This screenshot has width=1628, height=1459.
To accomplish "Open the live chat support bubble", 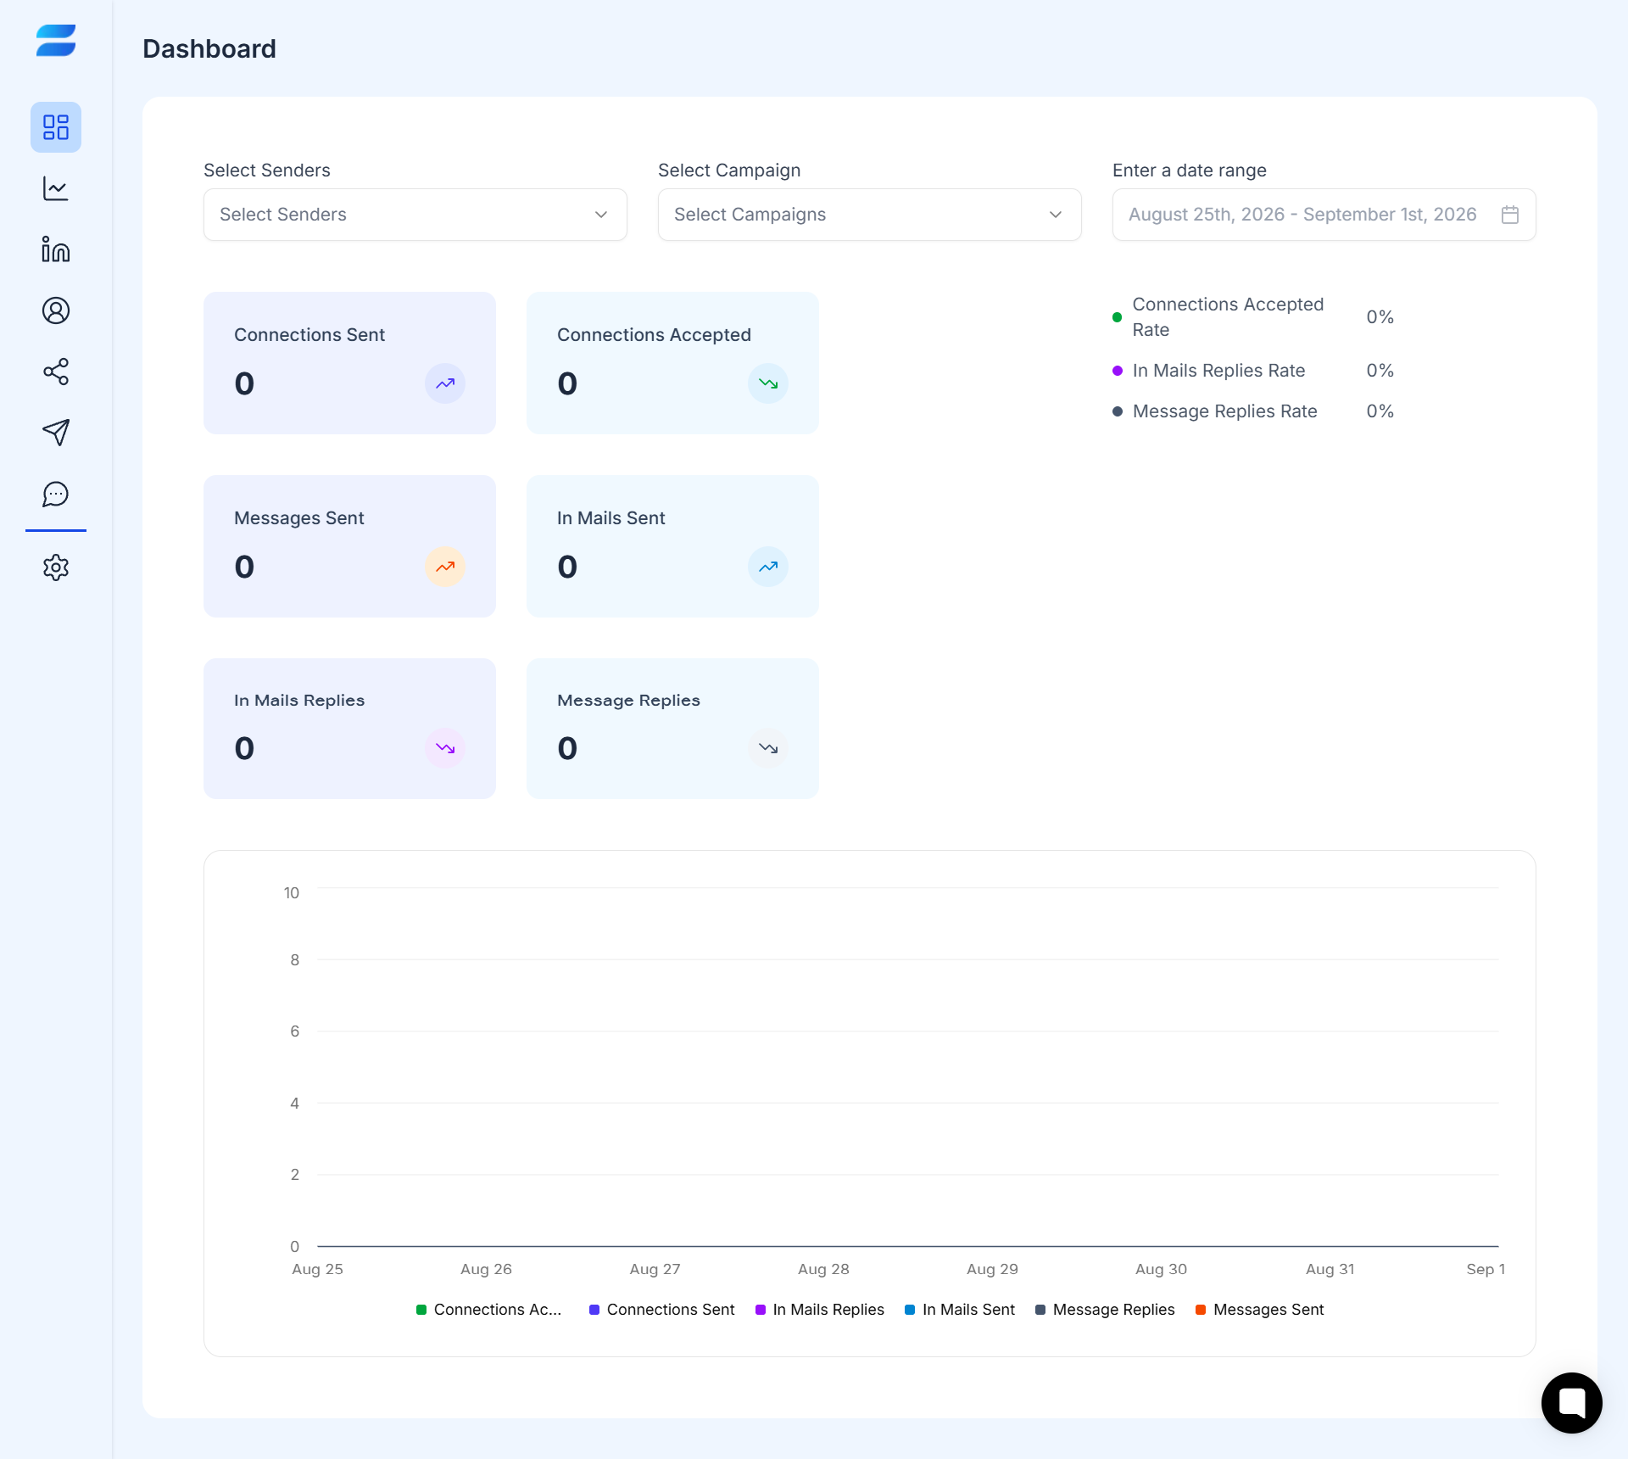I will coord(1571,1402).
